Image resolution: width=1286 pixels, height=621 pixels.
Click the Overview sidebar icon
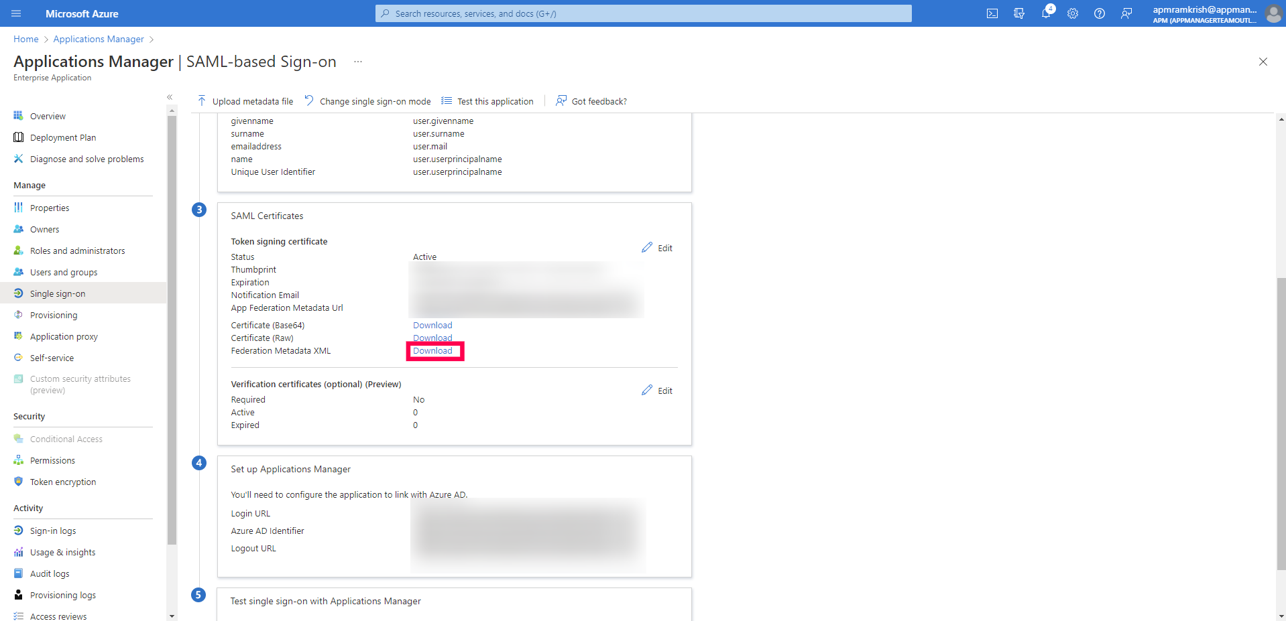click(18, 116)
